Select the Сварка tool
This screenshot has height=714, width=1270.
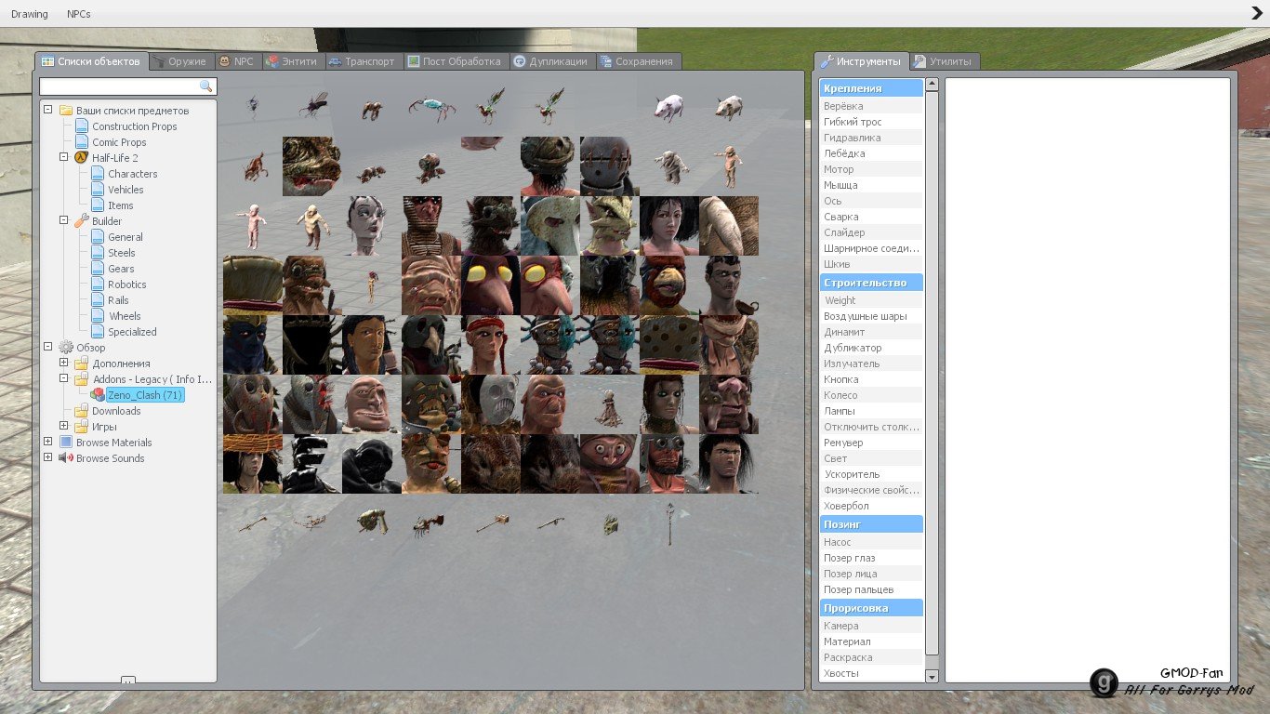[x=871, y=217]
